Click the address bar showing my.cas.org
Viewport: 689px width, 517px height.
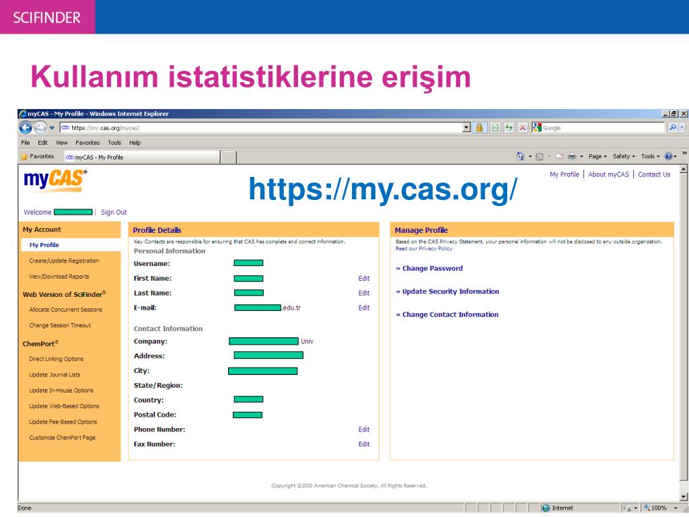pos(265,128)
